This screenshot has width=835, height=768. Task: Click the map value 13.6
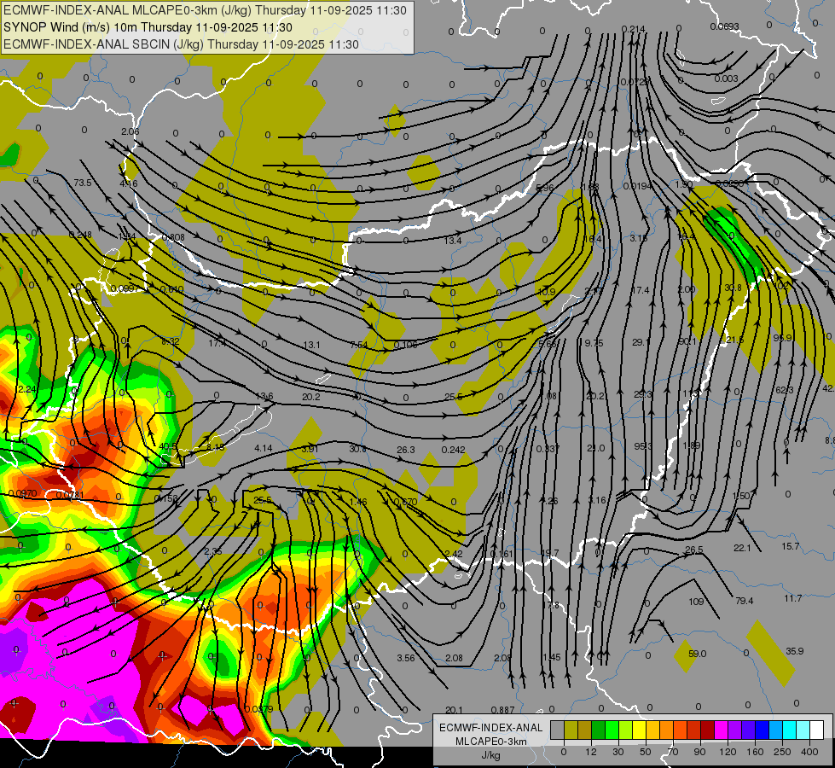pyautogui.click(x=264, y=396)
